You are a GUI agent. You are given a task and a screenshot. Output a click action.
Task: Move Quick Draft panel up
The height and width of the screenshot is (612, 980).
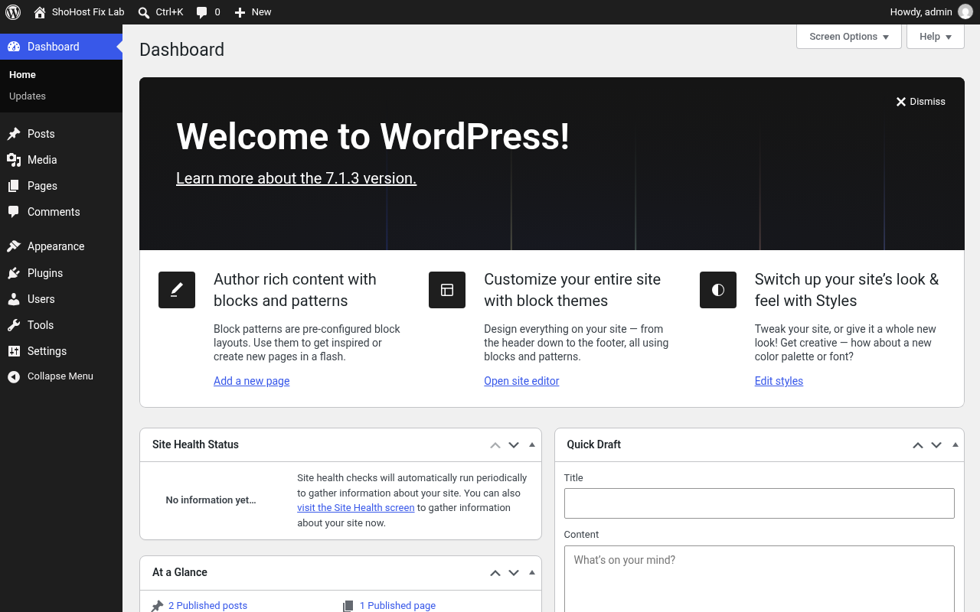918,444
